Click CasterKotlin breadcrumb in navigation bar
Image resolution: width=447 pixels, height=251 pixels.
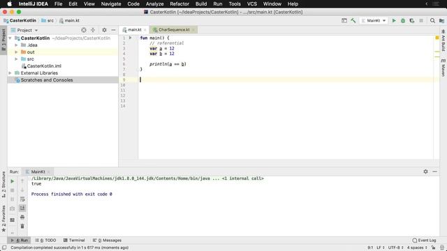point(23,20)
